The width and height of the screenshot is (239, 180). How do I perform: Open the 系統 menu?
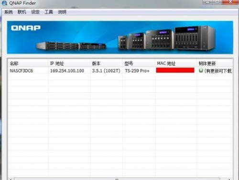pyautogui.click(x=9, y=12)
